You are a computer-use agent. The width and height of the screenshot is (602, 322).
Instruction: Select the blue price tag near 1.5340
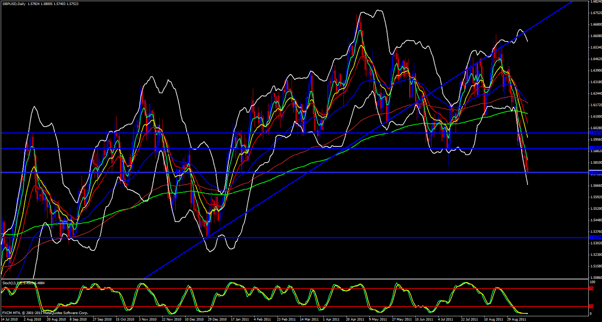pyautogui.click(x=595, y=238)
